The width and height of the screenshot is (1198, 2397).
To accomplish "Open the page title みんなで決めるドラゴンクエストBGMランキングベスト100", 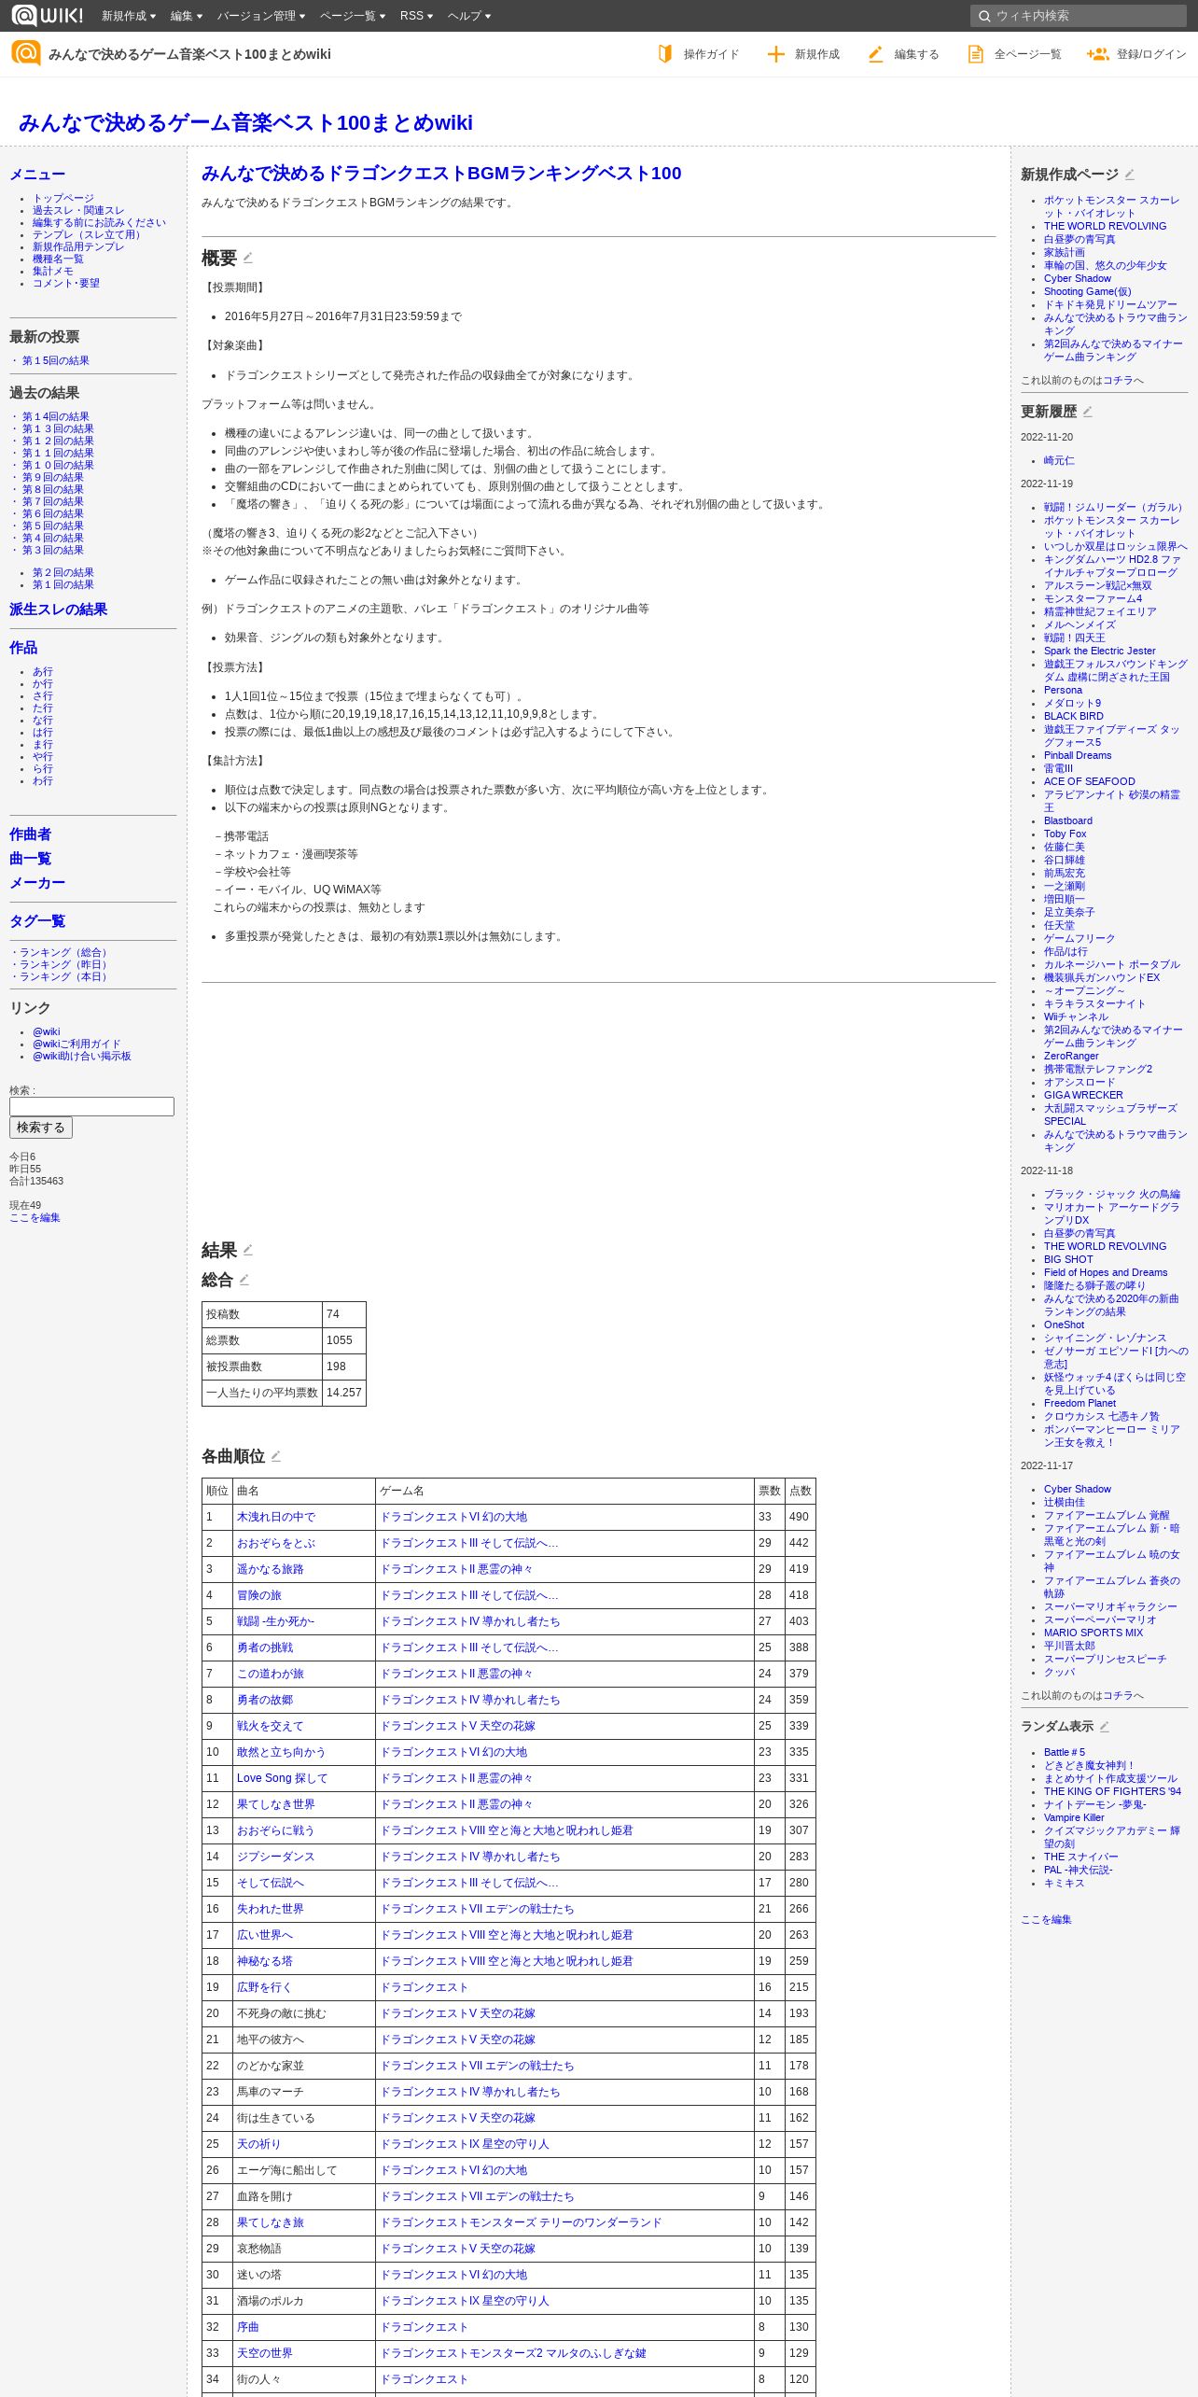I will 441,173.
